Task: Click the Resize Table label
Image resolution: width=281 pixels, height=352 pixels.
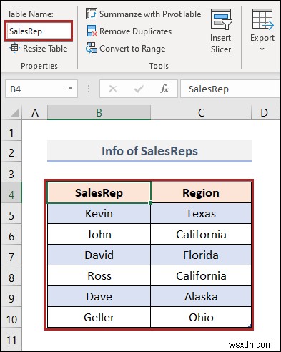Action: [x=45, y=49]
